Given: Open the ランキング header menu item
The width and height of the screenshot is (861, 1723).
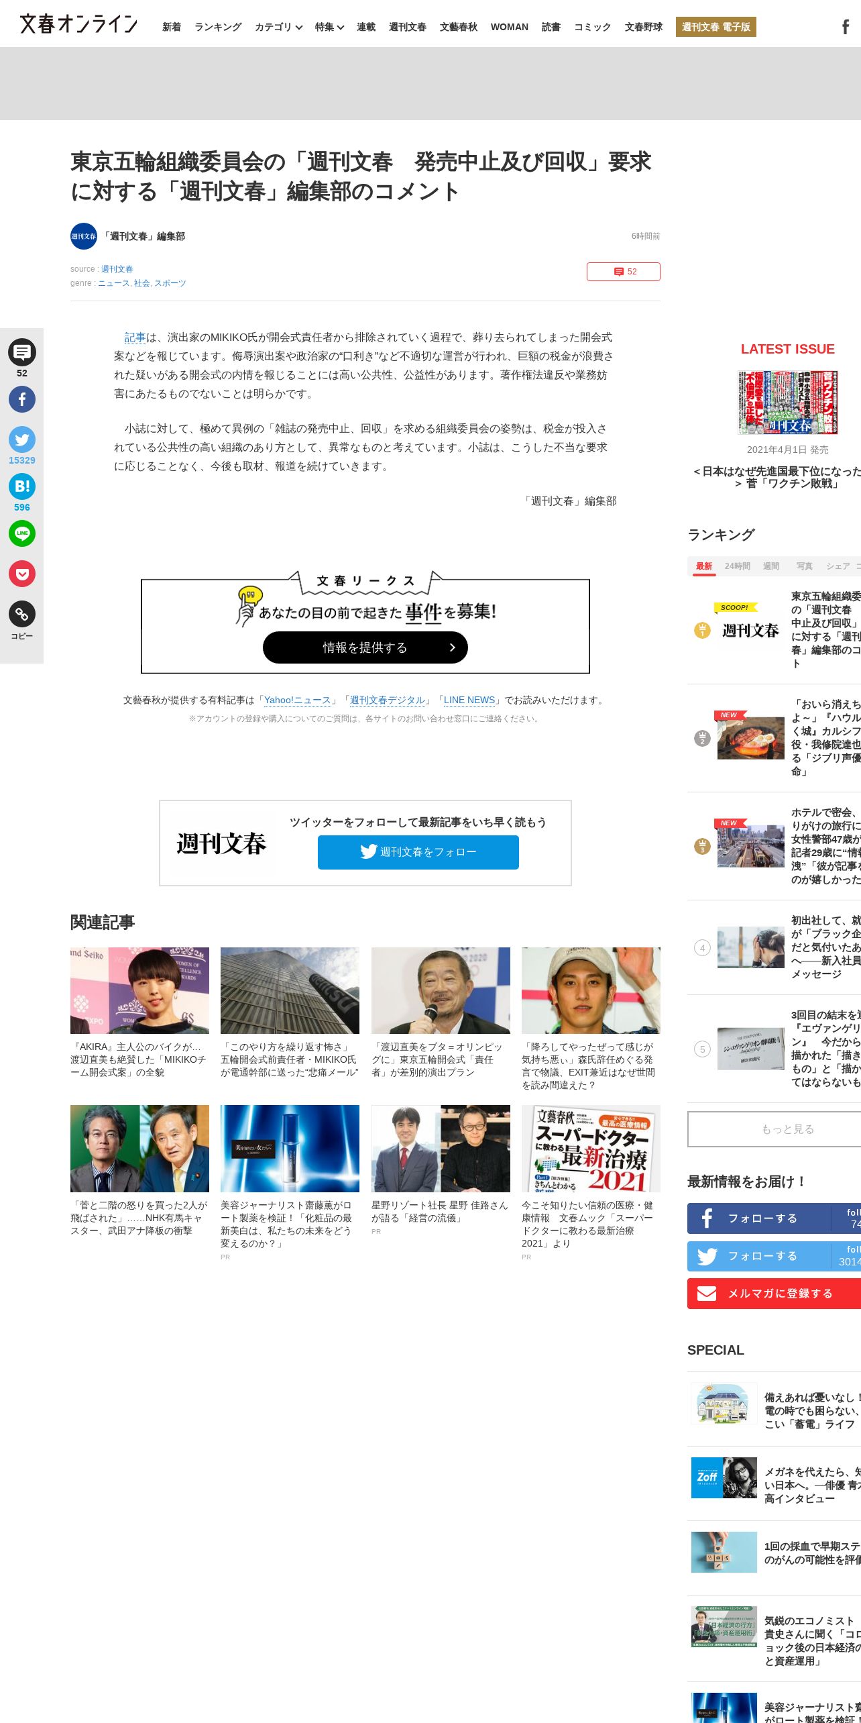Looking at the screenshot, I should (218, 27).
